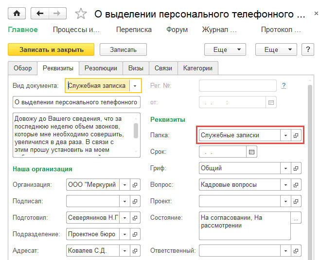The width and height of the screenshot is (320, 260).
Task: Click the Срок date input field
Action: point(223,152)
